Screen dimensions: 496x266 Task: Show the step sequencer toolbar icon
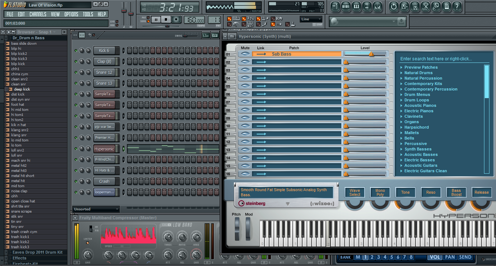(346, 6)
